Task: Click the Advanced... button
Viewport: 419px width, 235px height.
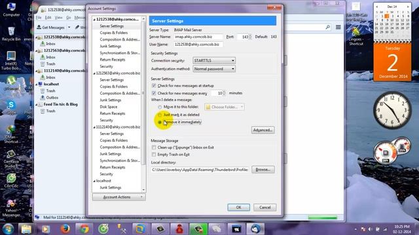Action: click(263, 130)
